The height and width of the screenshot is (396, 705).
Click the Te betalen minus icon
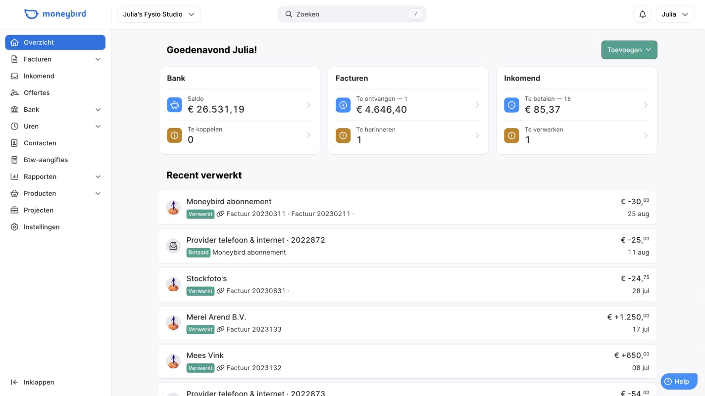(x=511, y=105)
